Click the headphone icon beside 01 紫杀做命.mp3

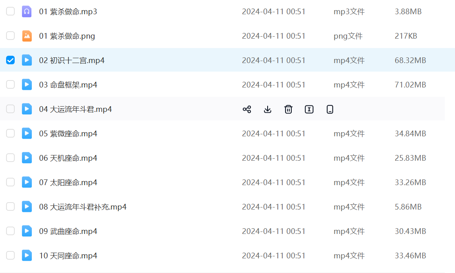(26, 11)
